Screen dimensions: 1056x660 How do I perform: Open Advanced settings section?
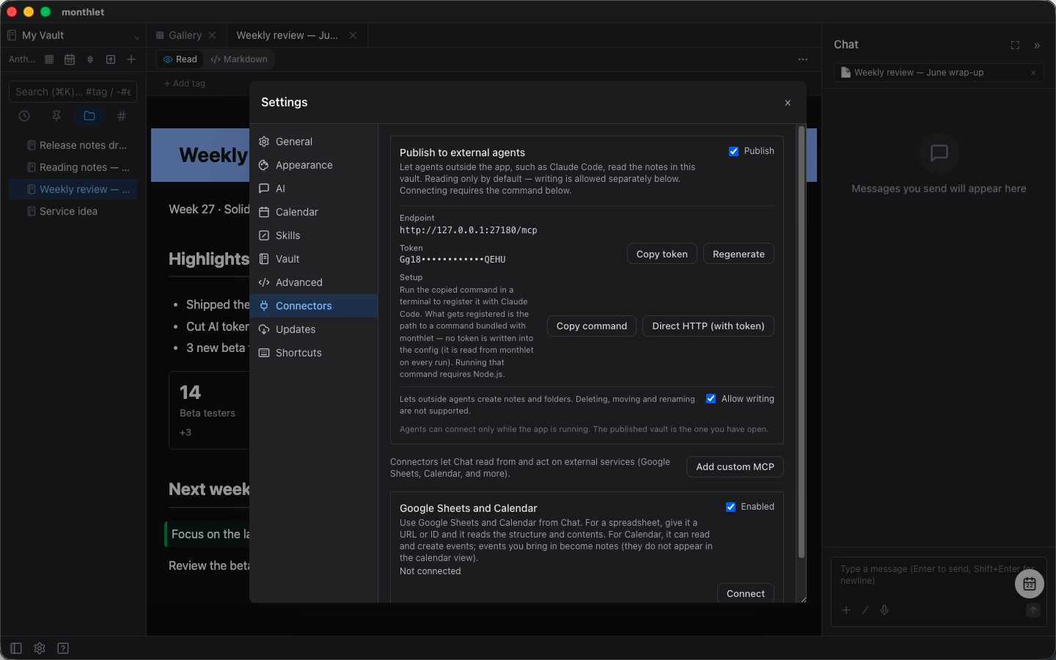(x=314, y=282)
